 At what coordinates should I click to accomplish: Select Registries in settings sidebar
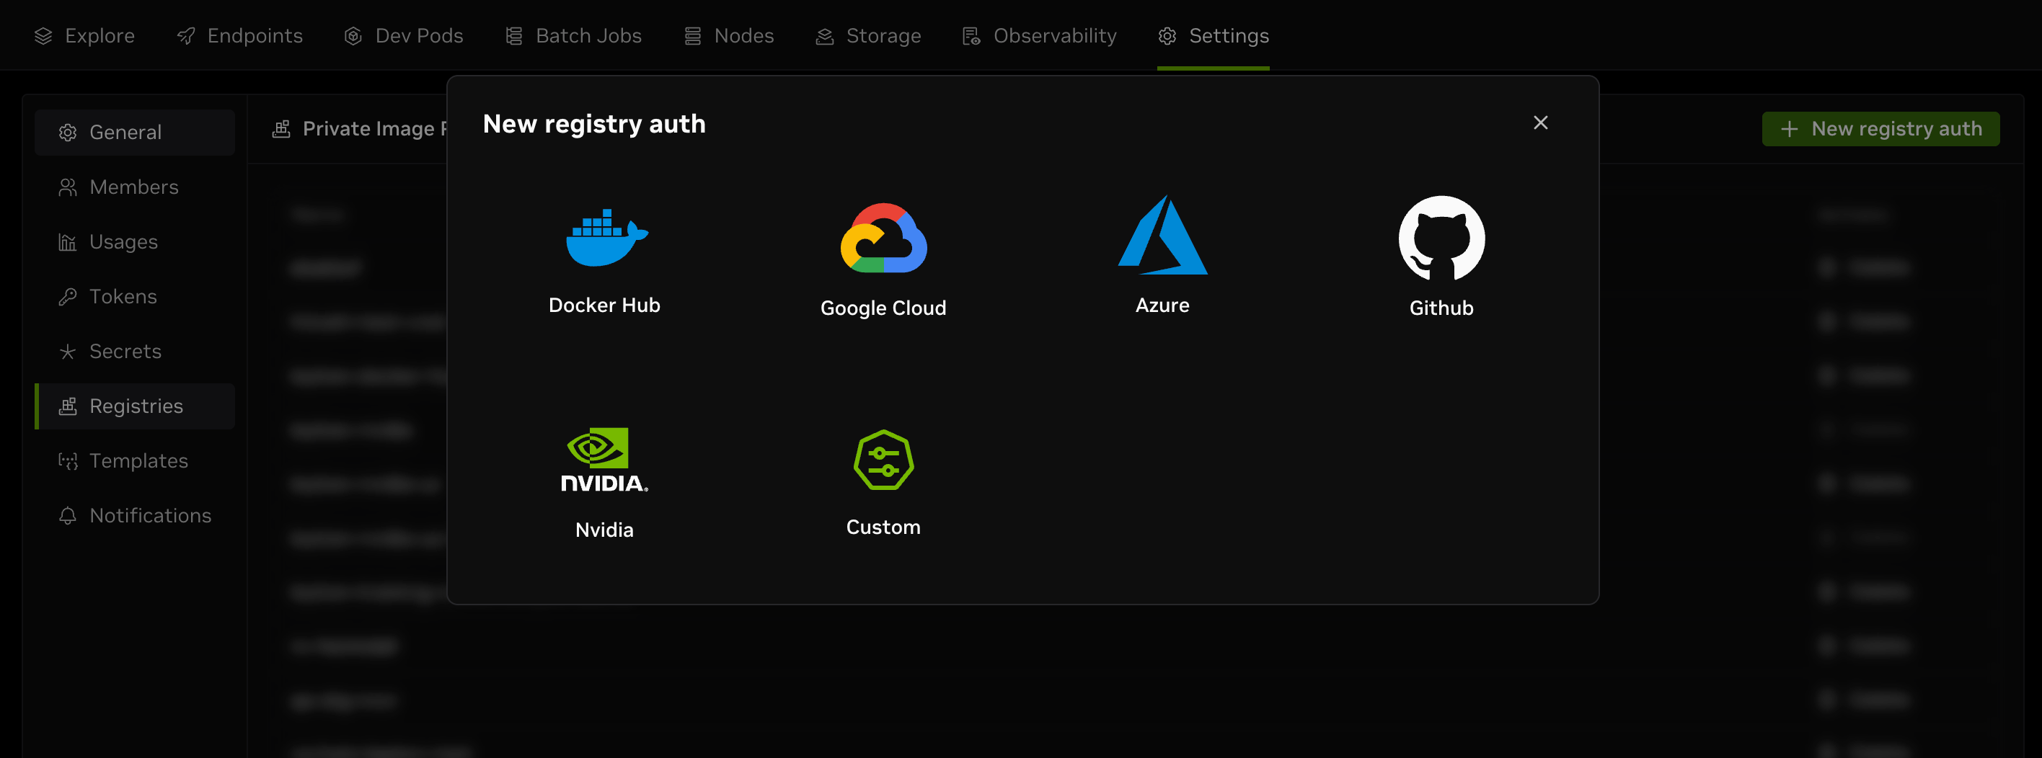click(x=135, y=406)
